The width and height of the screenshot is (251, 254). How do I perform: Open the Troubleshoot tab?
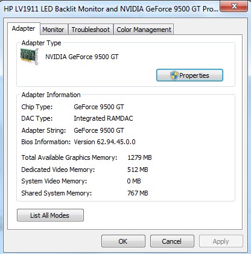click(91, 30)
